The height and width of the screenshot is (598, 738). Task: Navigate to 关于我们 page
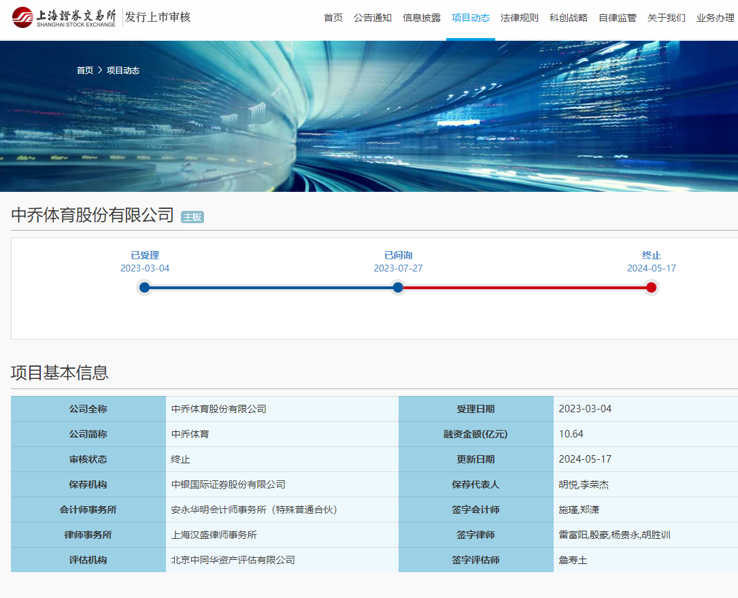pos(667,18)
